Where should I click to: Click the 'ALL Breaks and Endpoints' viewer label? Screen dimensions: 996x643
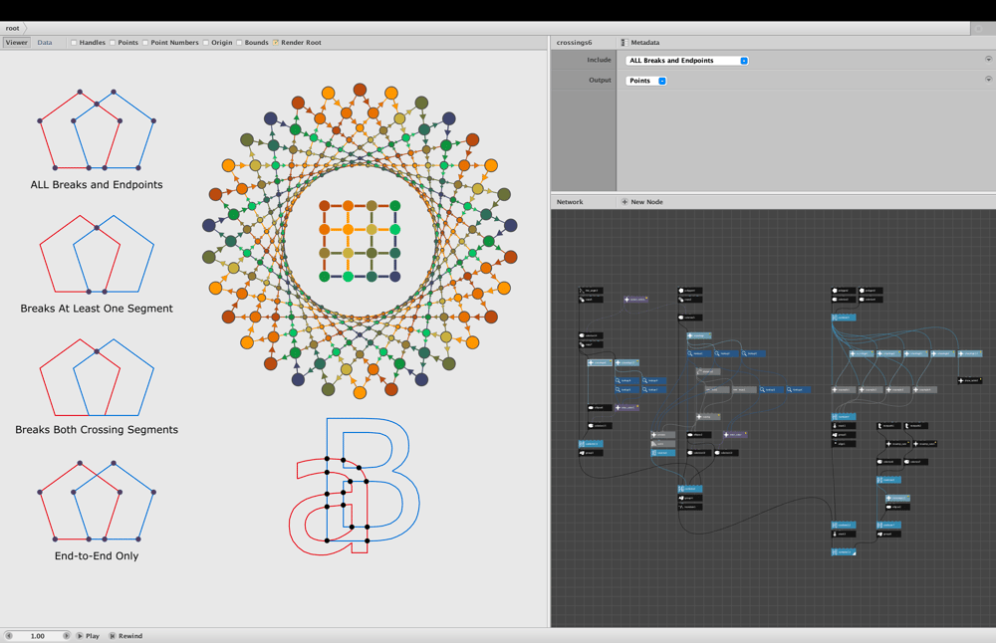coord(97,185)
